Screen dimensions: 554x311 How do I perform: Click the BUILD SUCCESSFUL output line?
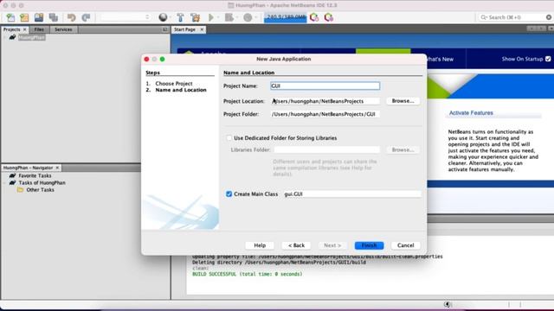[248, 274]
